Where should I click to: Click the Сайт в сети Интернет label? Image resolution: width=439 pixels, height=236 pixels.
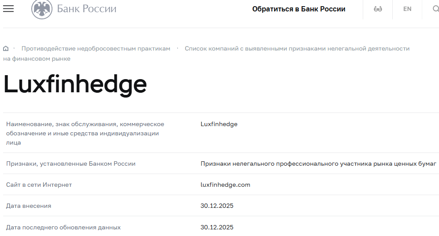(x=39, y=185)
